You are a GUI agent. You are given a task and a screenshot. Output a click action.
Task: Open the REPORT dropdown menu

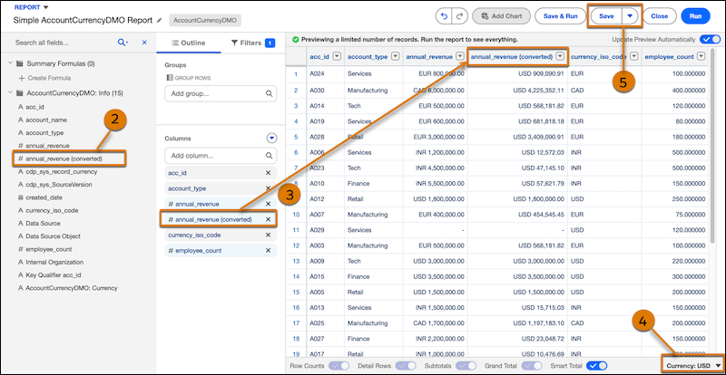(x=31, y=7)
